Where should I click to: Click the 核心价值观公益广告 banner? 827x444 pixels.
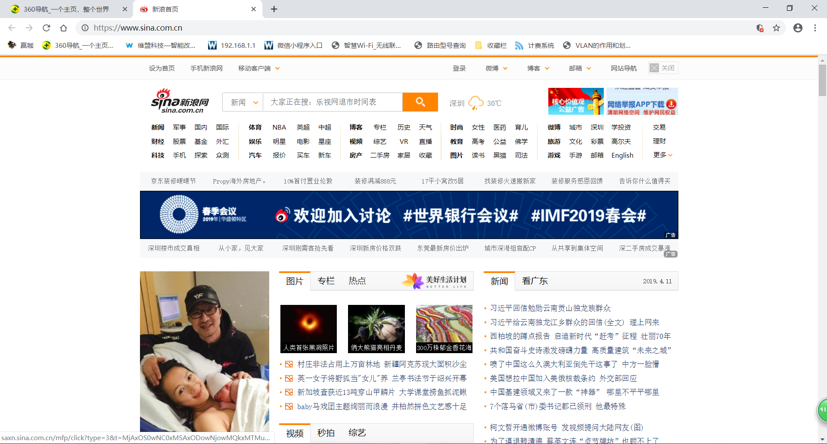tap(576, 102)
